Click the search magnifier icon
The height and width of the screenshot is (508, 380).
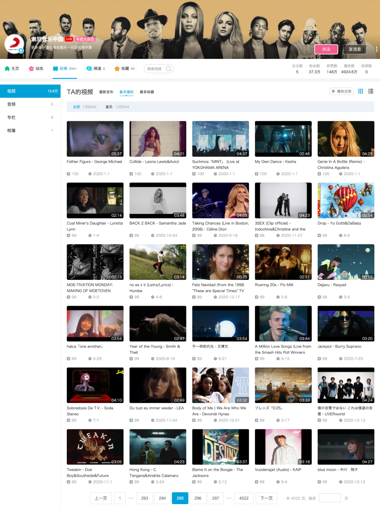(169, 69)
